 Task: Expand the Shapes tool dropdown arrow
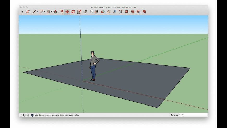(x=51, y=12)
